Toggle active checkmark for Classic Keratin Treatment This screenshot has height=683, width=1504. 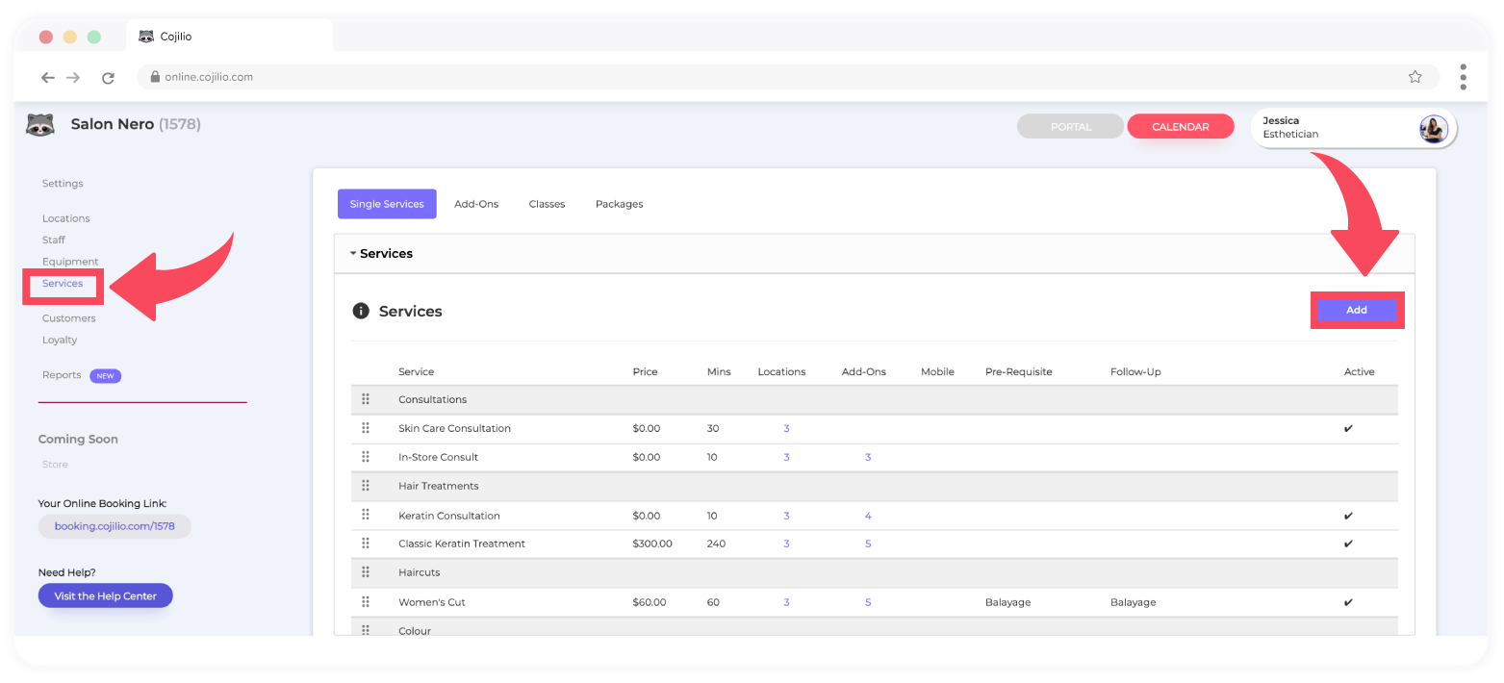tap(1348, 544)
